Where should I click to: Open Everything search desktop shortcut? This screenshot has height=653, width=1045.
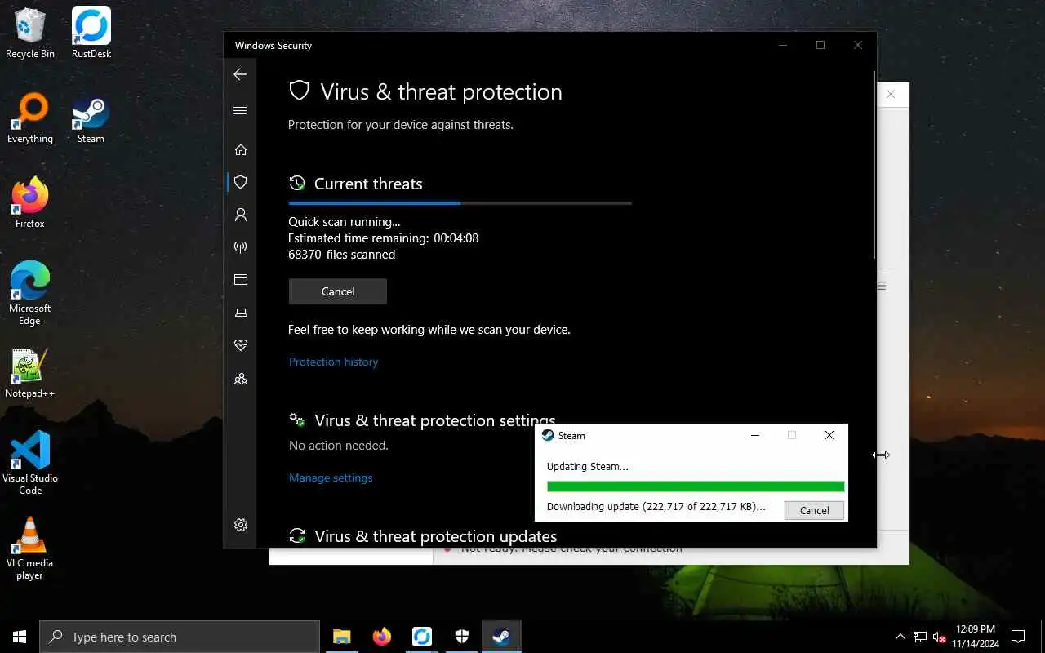click(30, 118)
